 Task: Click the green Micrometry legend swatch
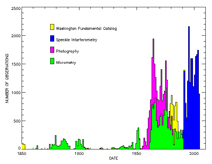[x=52, y=61]
